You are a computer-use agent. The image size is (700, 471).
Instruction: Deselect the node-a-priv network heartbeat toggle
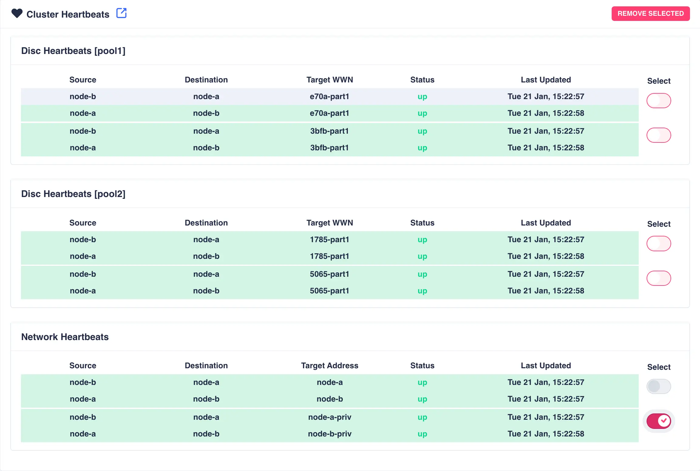pos(658,421)
